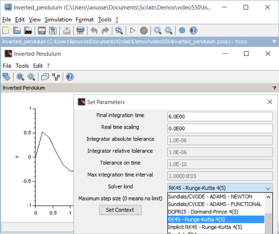This screenshot has height=234, width=279.
Task: Maximize the Inverted Pendulum graphic window
Action: click(x=246, y=54)
